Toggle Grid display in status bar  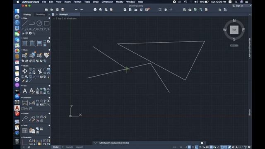tap(189, 147)
